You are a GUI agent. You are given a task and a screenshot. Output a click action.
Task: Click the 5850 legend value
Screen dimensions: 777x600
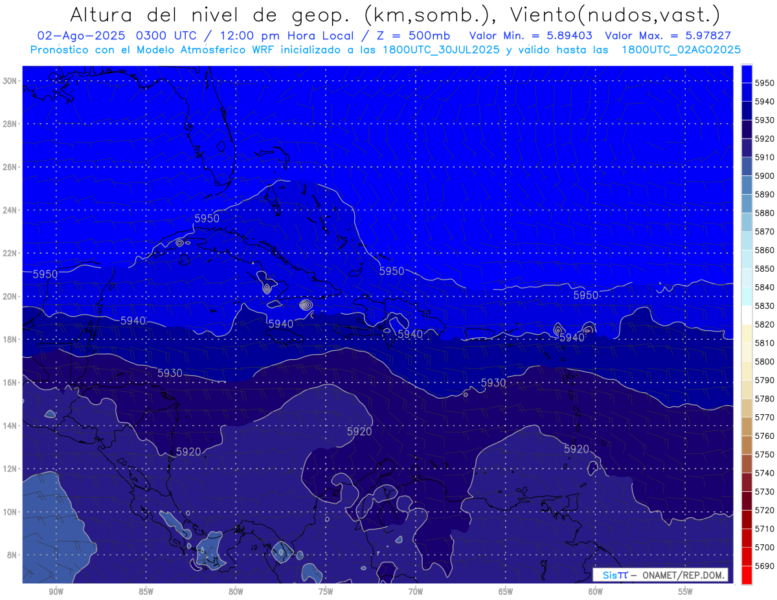(764, 269)
